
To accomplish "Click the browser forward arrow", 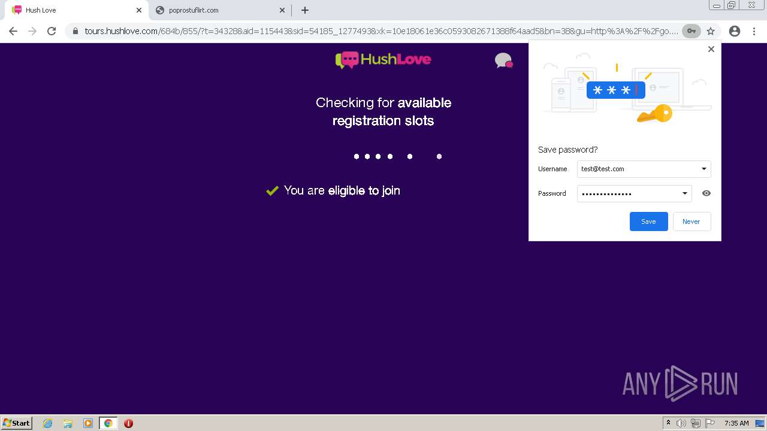I will tap(32, 31).
